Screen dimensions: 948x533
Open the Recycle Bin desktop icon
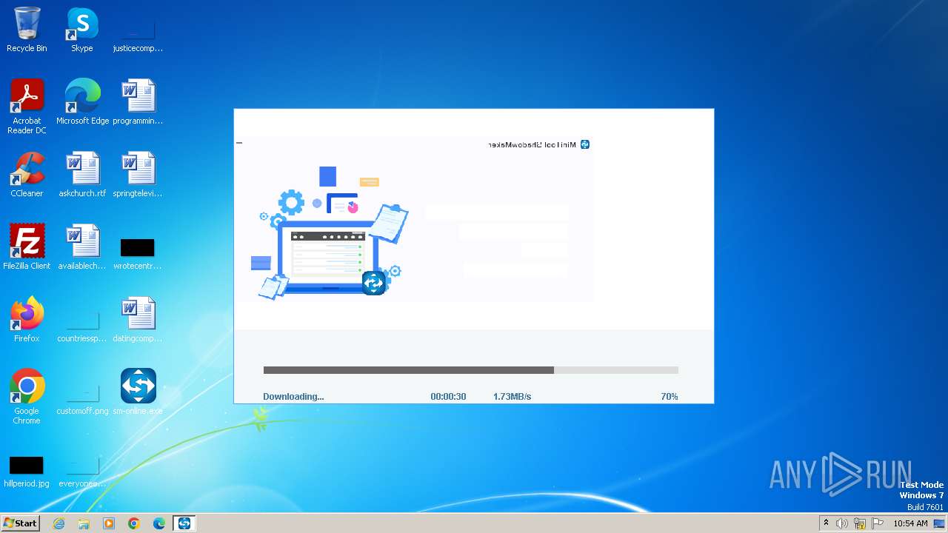pos(27,30)
